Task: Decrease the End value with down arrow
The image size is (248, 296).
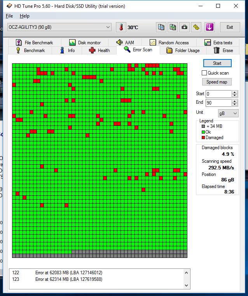Action: [x=235, y=104]
